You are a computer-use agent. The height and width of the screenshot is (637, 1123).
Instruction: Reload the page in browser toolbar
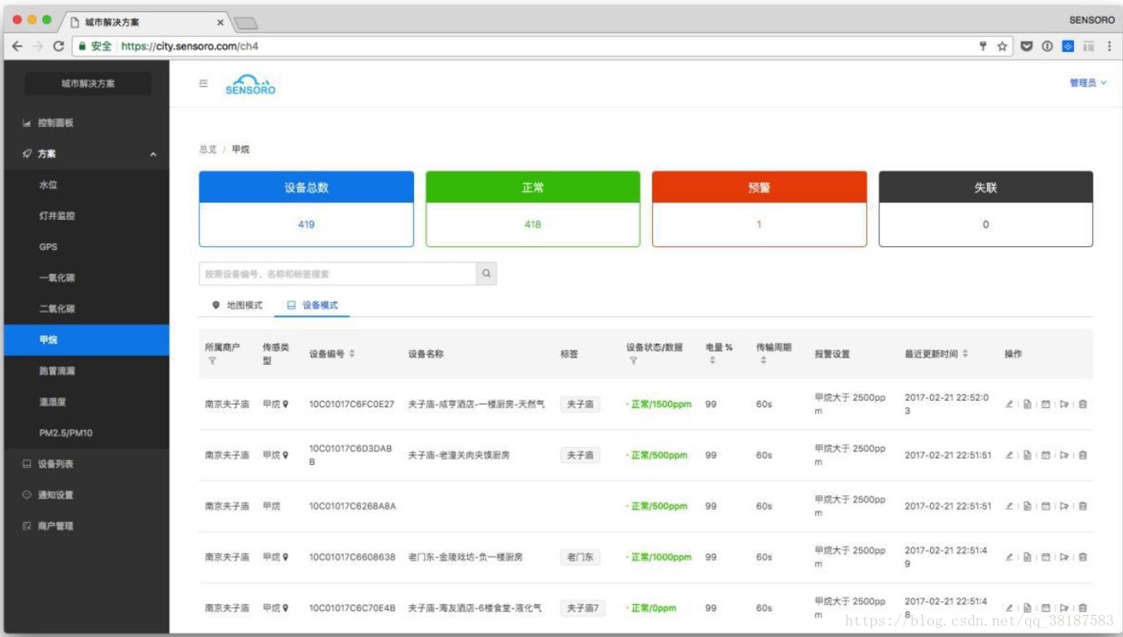click(x=58, y=46)
